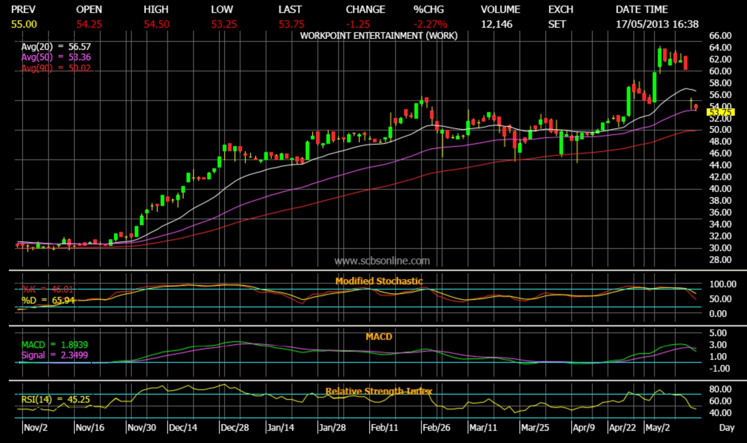Image resolution: width=747 pixels, height=443 pixels.
Task: Click the Nov/16 date label
Action: (x=90, y=428)
